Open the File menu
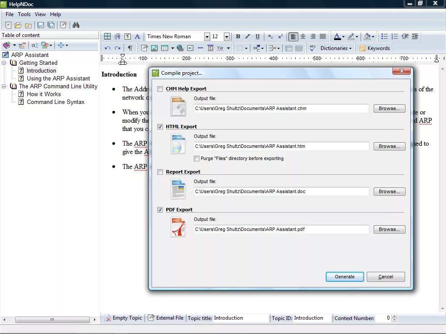Image resolution: width=446 pixels, height=334 pixels. pos(10,14)
